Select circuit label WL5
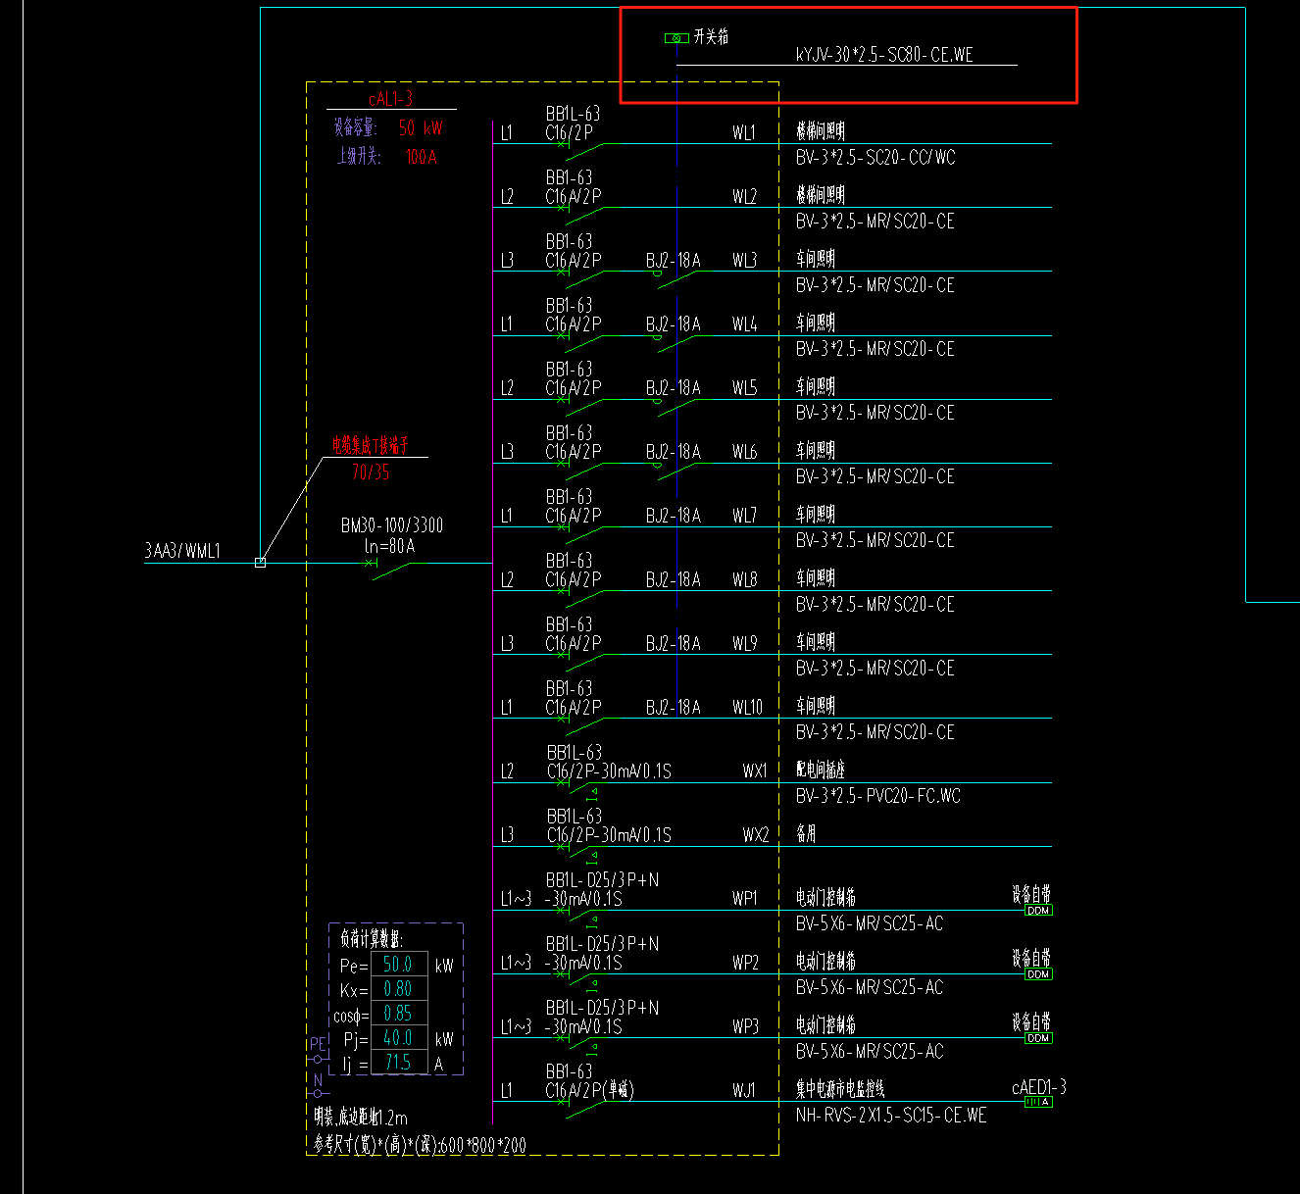The height and width of the screenshot is (1194, 1300). (744, 388)
